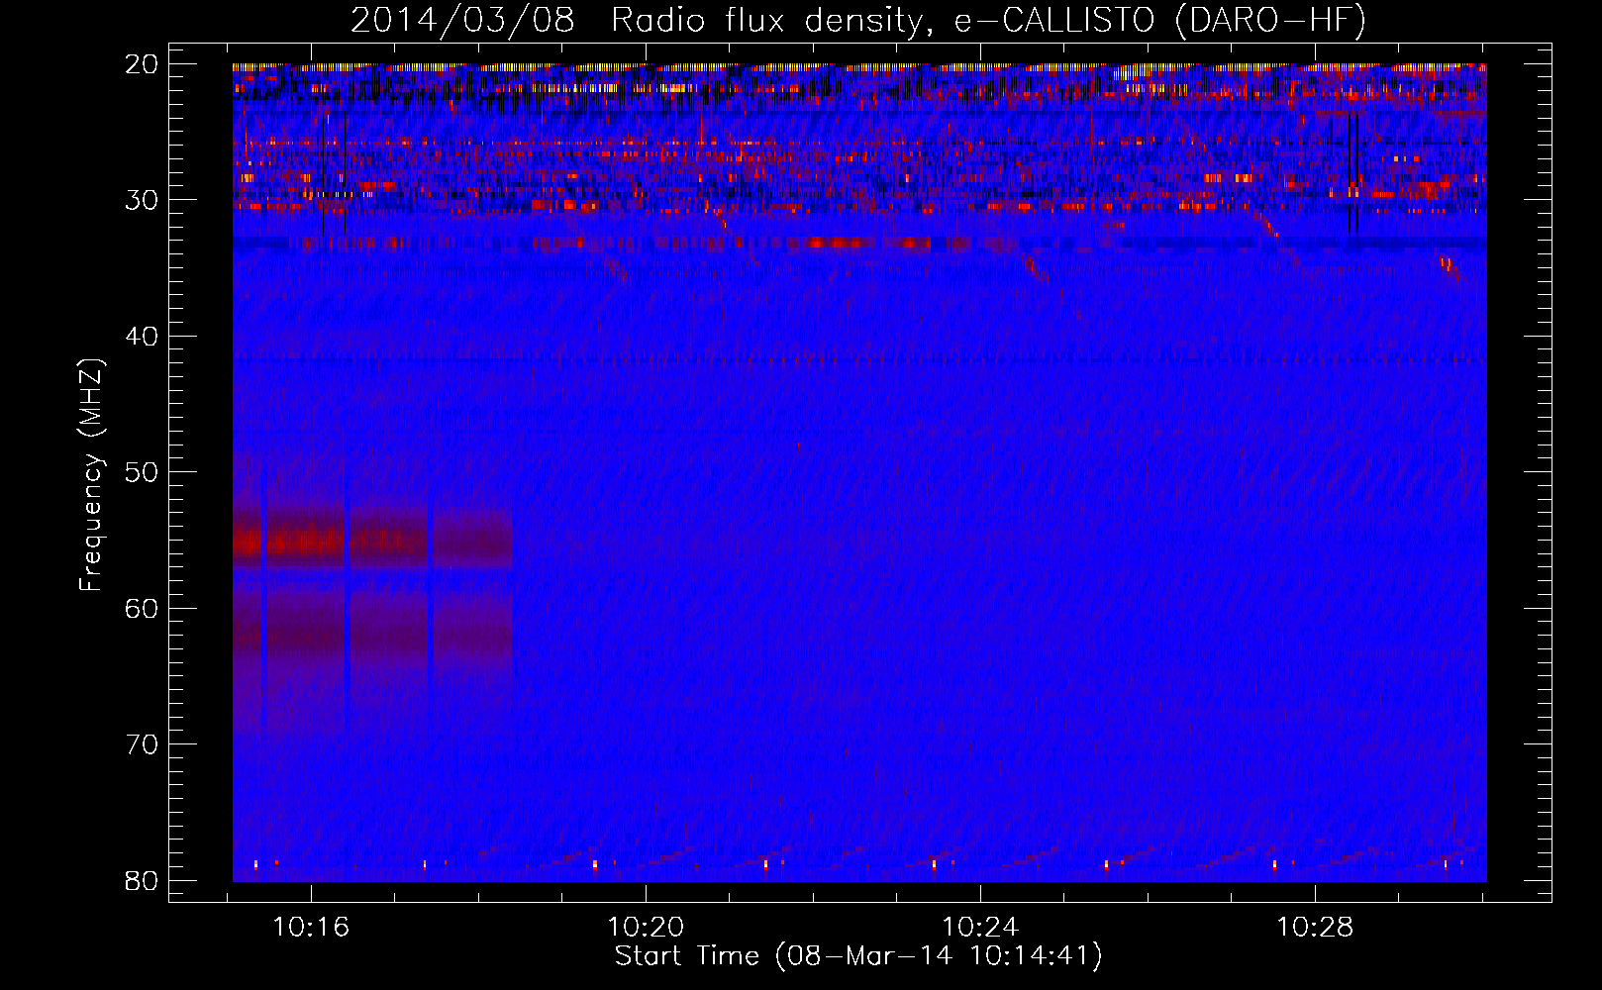Select the '80' frequency axis label
The height and width of the screenshot is (990, 1602).
click(142, 880)
